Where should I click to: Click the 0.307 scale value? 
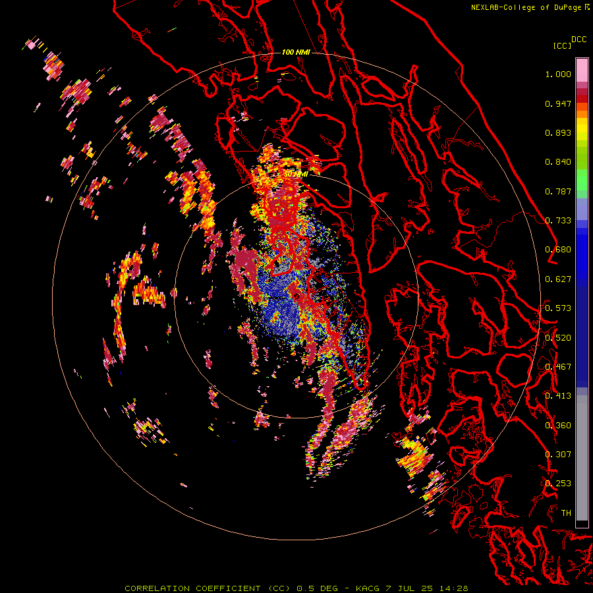coord(558,455)
